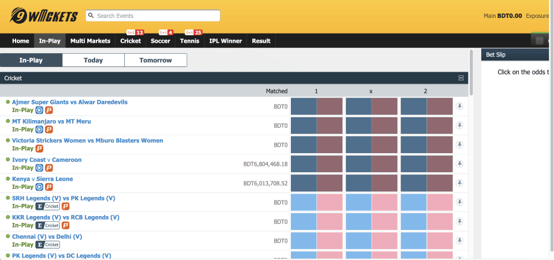Pin the KKR Legends vs RCB Legends match
Screen dimensions: 554x260
[459, 221]
